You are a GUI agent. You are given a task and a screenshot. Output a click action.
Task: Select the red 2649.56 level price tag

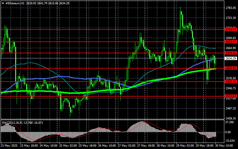coord(231,53)
